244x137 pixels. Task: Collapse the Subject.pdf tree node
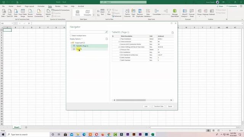click(71, 43)
